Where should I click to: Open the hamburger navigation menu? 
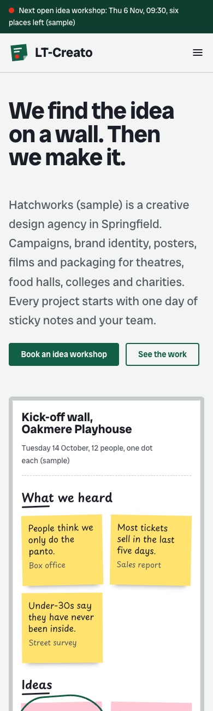tap(198, 53)
